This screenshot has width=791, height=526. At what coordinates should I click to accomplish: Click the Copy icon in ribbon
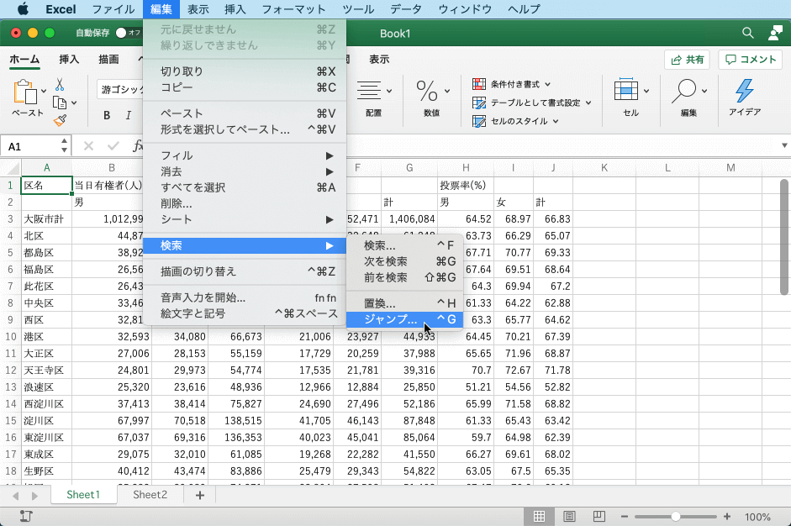[60, 103]
